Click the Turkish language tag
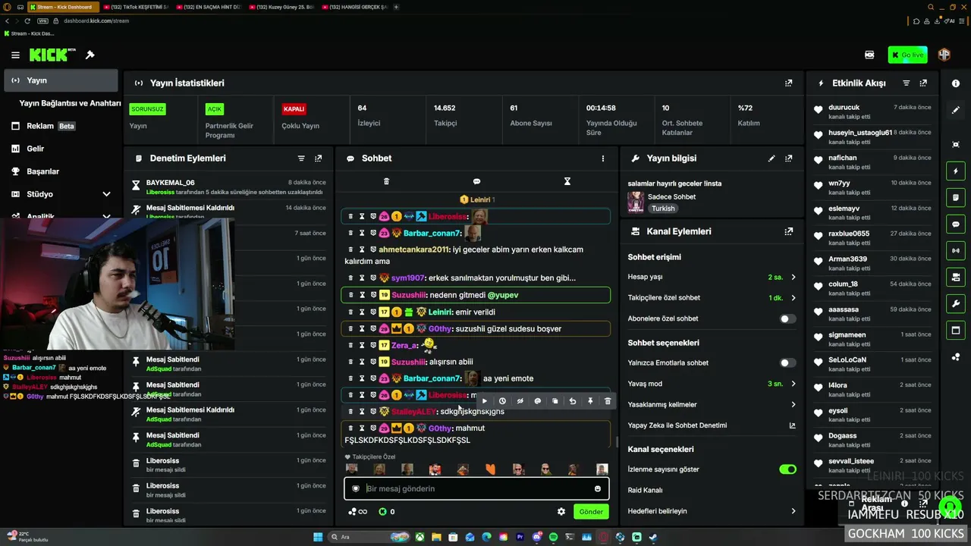The height and width of the screenshot is (546, 971). [x=663, y=209]
